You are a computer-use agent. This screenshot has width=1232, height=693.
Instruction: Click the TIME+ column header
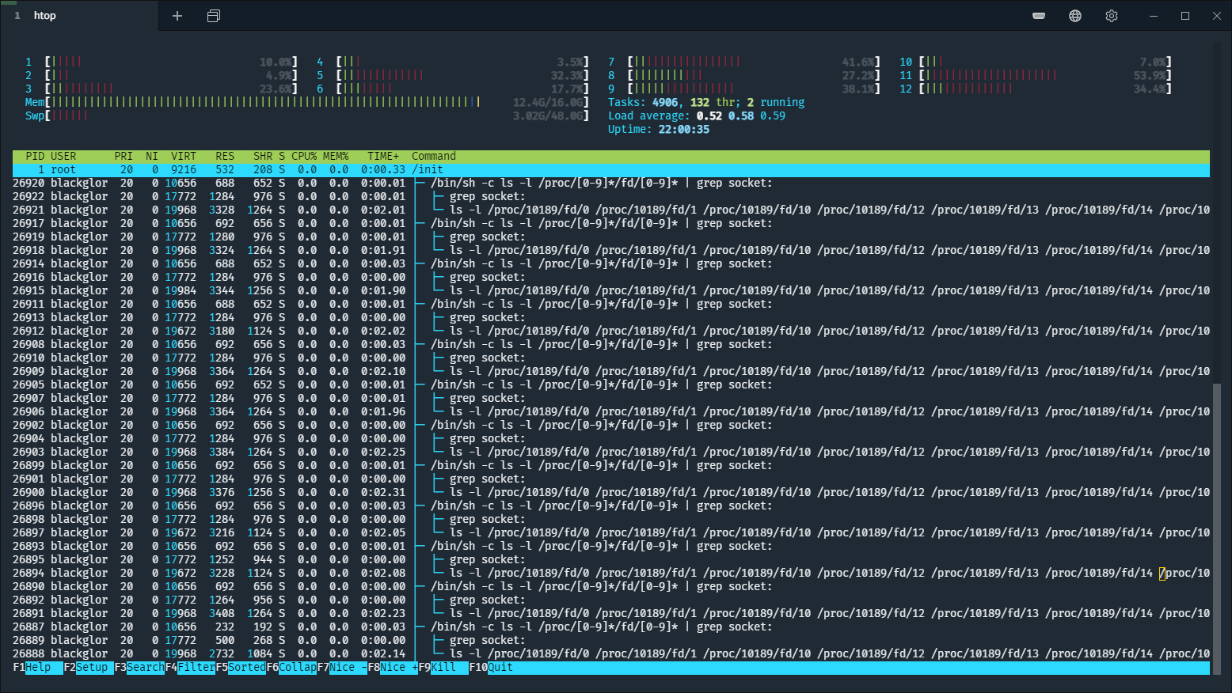coord(383,157)
